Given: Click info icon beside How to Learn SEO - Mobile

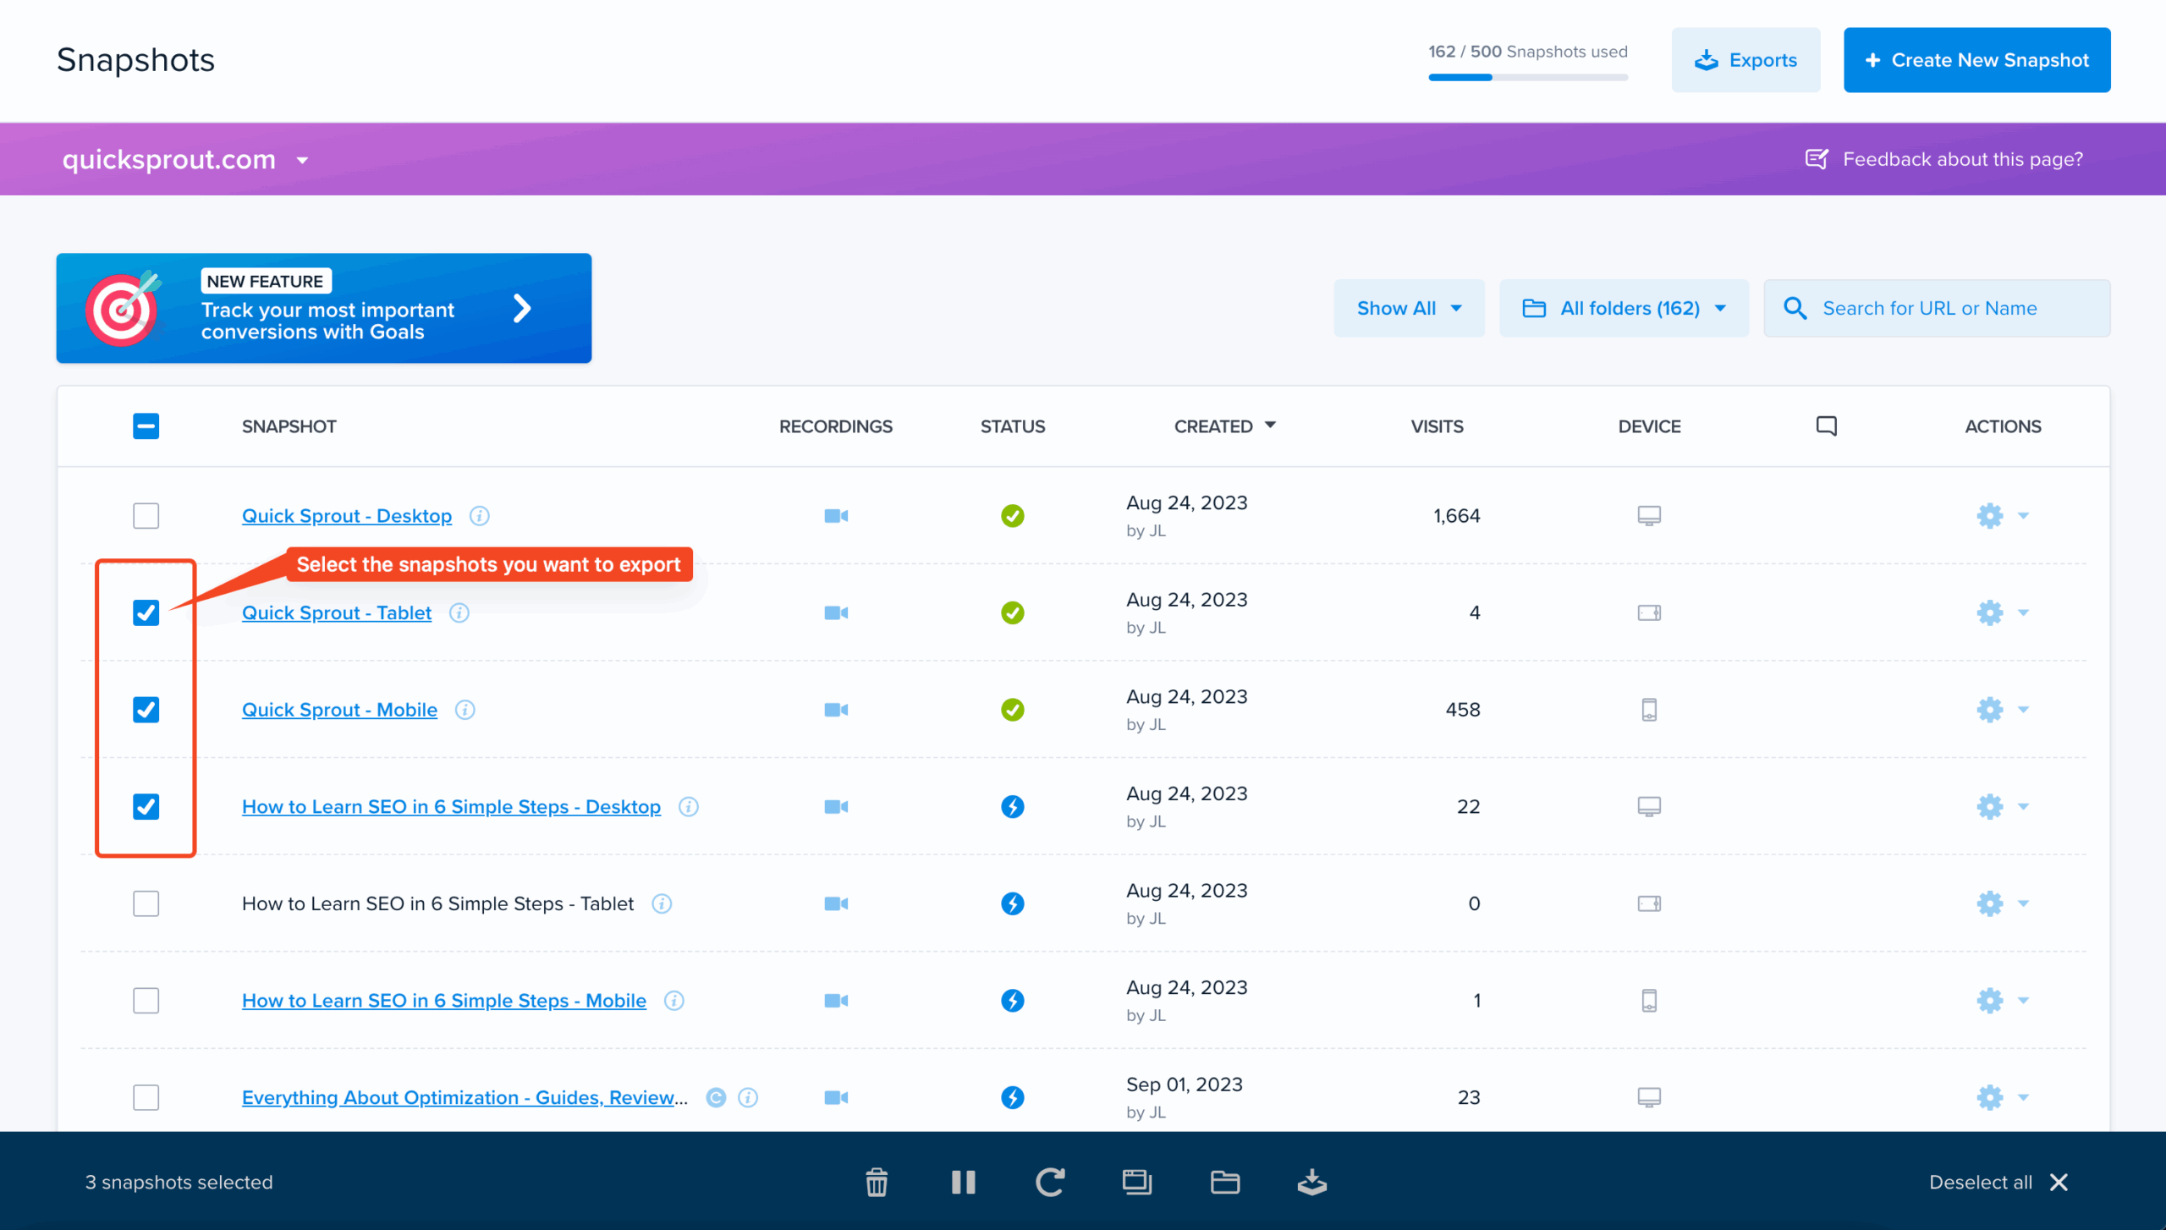Looking at the screenshot, I should [674, 1000].
